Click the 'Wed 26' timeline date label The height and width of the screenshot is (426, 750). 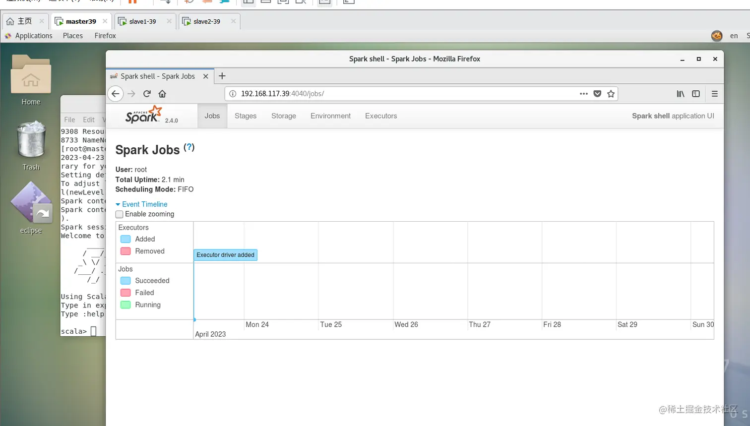click(406, 324)
